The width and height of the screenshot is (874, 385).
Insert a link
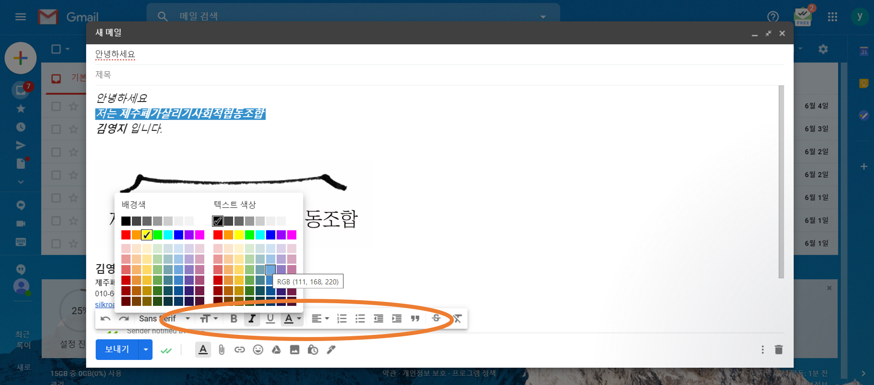pyautogui.click(x=240, y=350)
